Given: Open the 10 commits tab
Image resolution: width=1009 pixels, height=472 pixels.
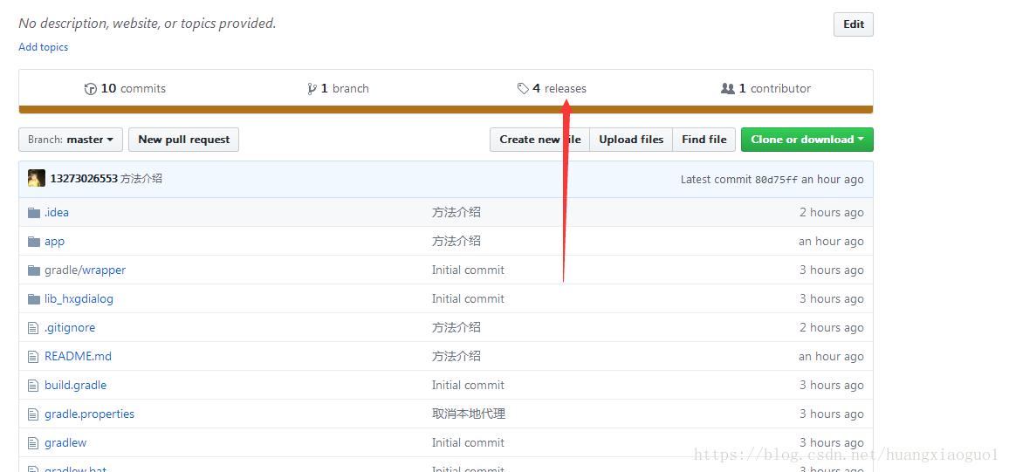Looking at the screenshot, I should click(126, 89).
